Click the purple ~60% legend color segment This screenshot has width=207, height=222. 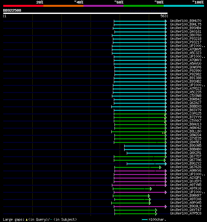(x=103, y=6)
